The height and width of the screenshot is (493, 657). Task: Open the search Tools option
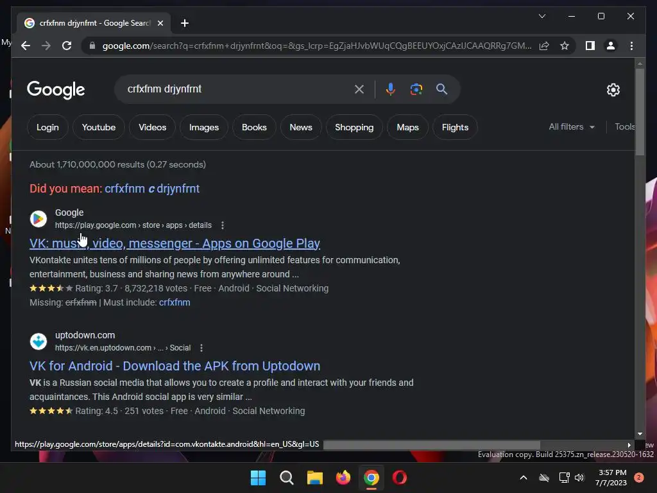(x=624, y=126)
